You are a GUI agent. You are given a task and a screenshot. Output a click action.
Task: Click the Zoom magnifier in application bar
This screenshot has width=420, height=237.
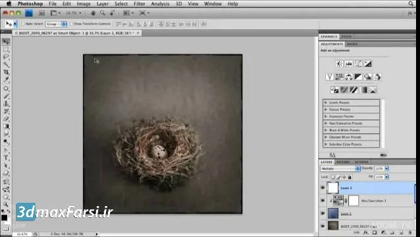103,13
